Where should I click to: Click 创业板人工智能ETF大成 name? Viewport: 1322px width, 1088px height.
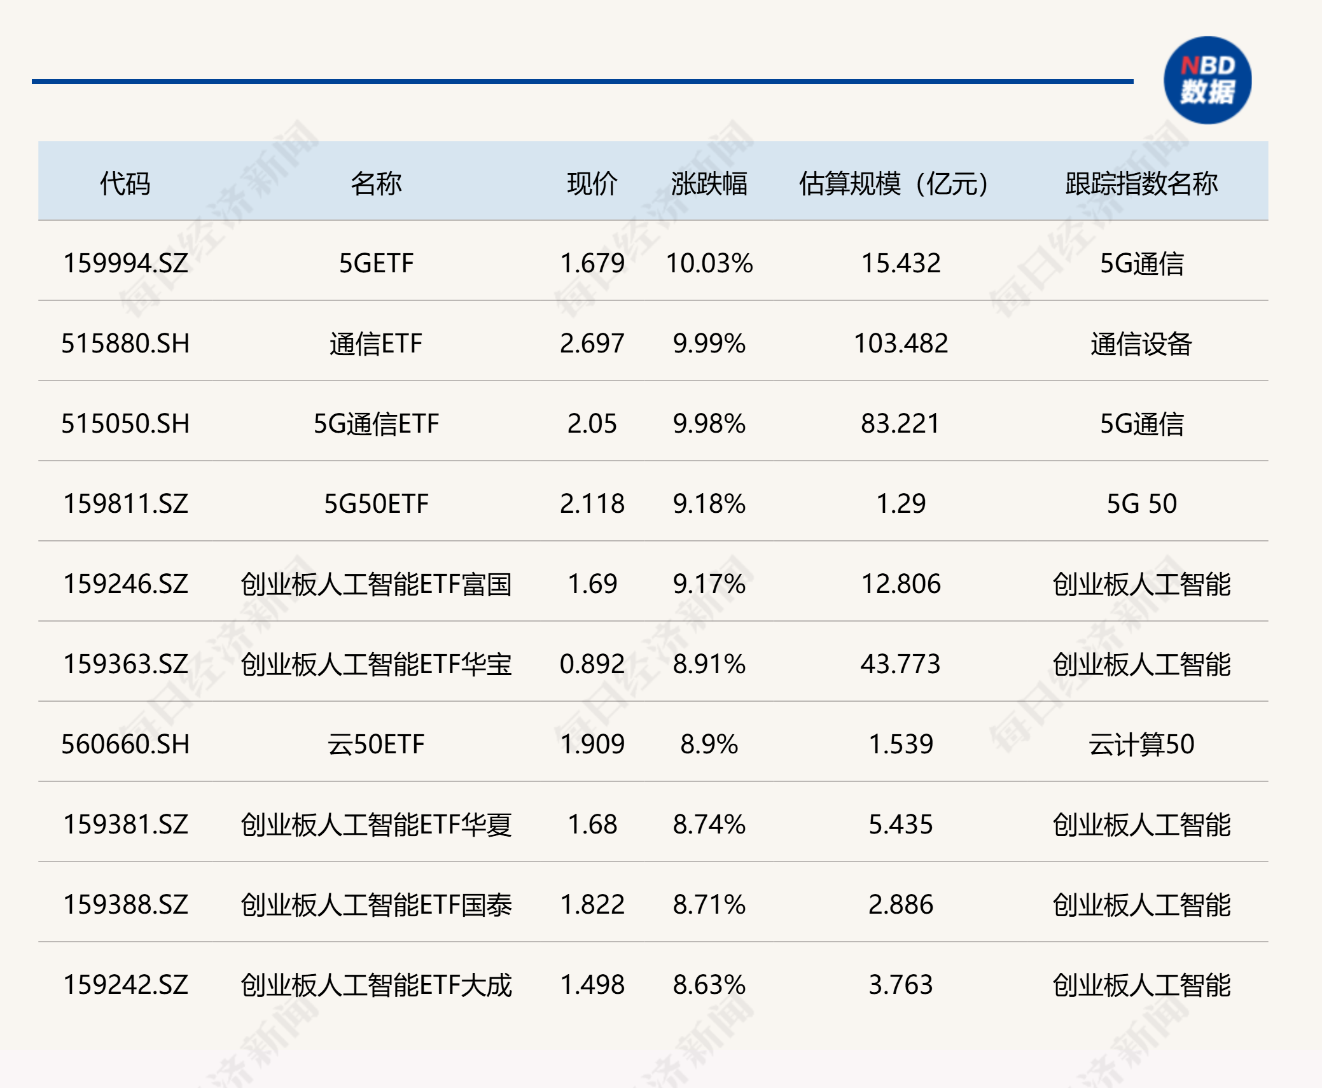click(376, 985)
